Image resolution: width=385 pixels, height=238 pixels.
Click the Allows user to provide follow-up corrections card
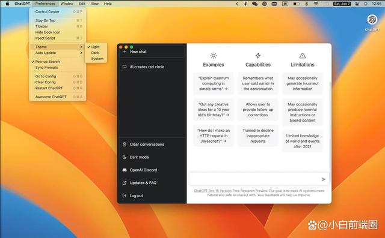pos(258,110)
